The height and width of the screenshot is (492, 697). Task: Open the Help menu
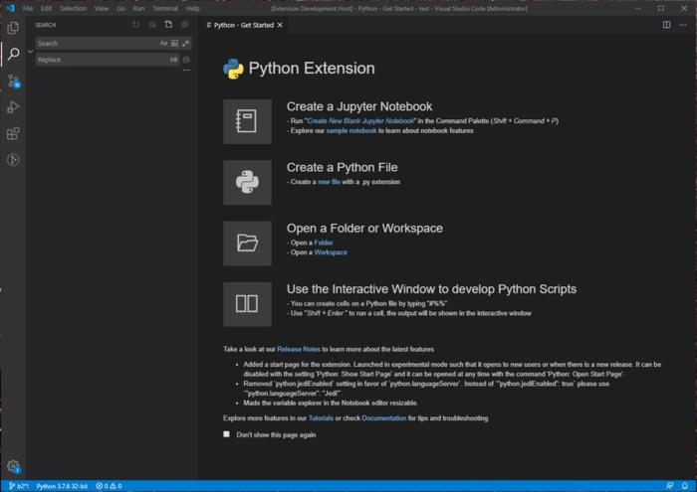coord(192,8)
